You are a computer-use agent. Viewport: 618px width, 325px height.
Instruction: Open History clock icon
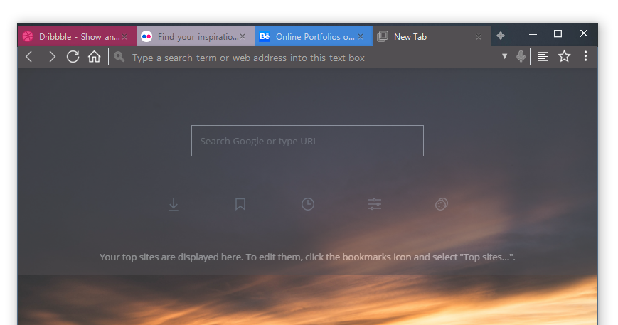(308, 204)
